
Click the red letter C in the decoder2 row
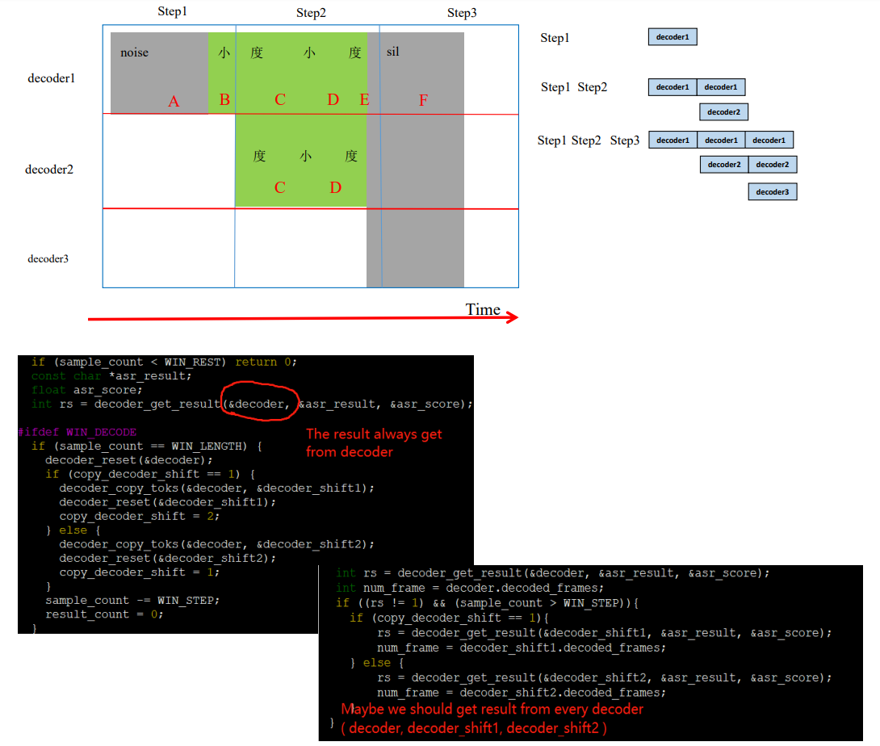pyautogui.click(x=279, y=188)
